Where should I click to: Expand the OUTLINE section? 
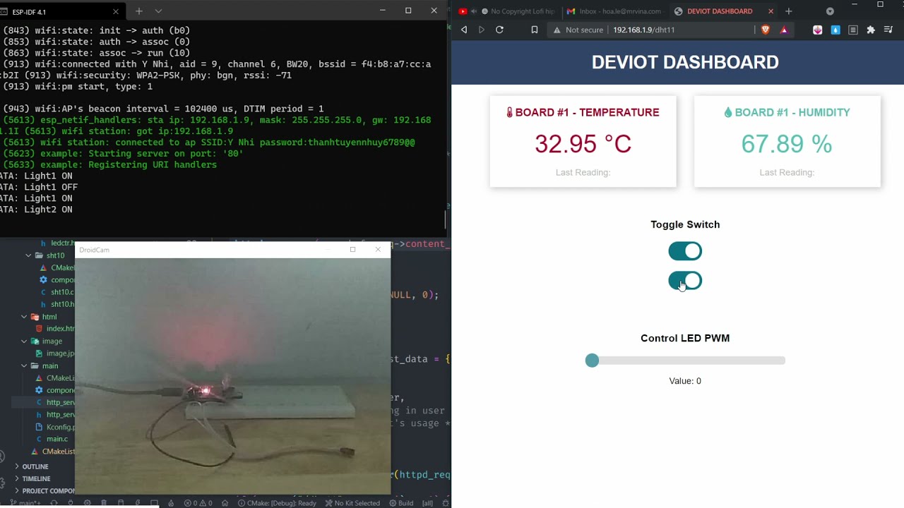click(35, 466)
